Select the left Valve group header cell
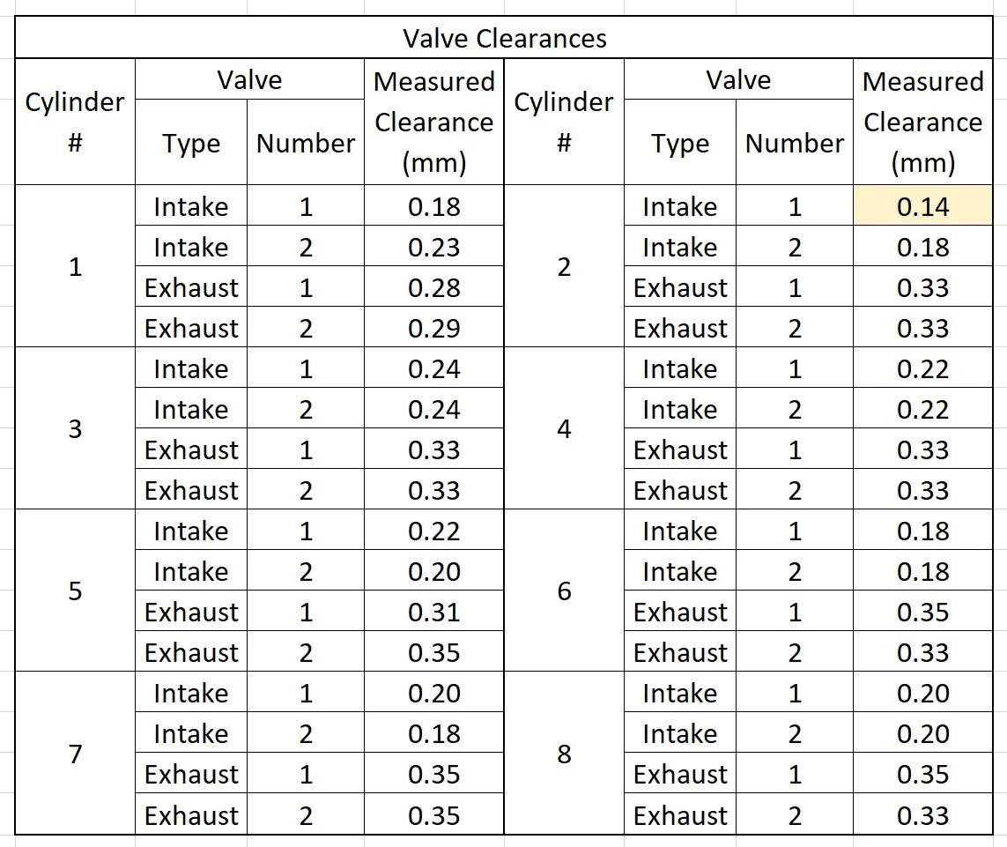The height and width of the screenshot is (847, 1007). pos(249,79)
